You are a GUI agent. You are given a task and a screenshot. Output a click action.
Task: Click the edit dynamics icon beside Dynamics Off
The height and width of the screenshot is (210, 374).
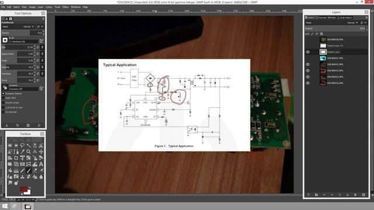coord(41,88)
